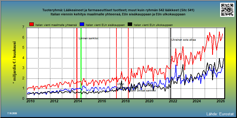
Task: Click the x-axis year 2014
Action: coord(78,101)
